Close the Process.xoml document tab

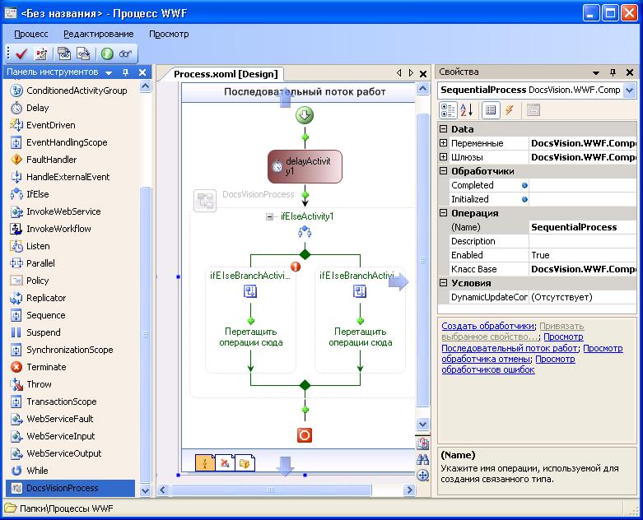coord(423,74)
